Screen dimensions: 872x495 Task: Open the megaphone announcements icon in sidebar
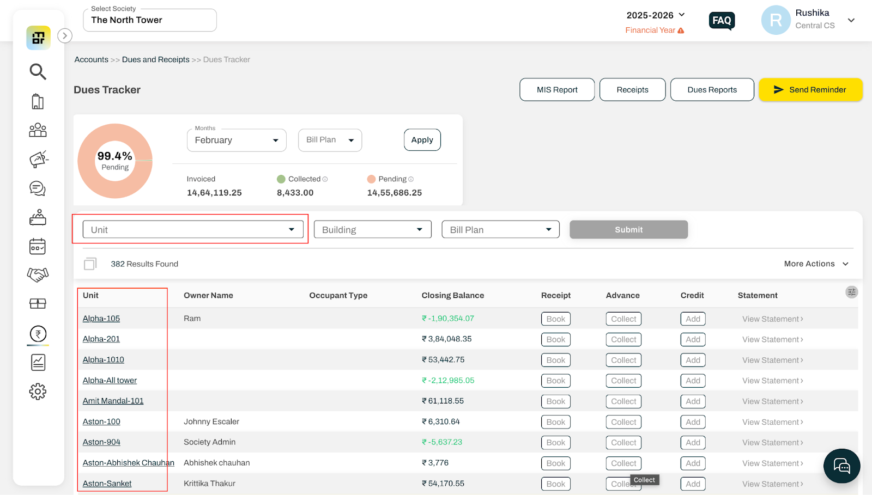[38, 159]
